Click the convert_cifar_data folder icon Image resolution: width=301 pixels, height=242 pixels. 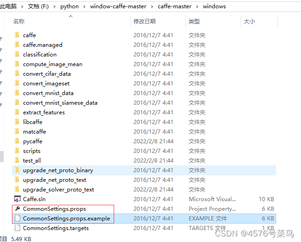pos(17,74)
